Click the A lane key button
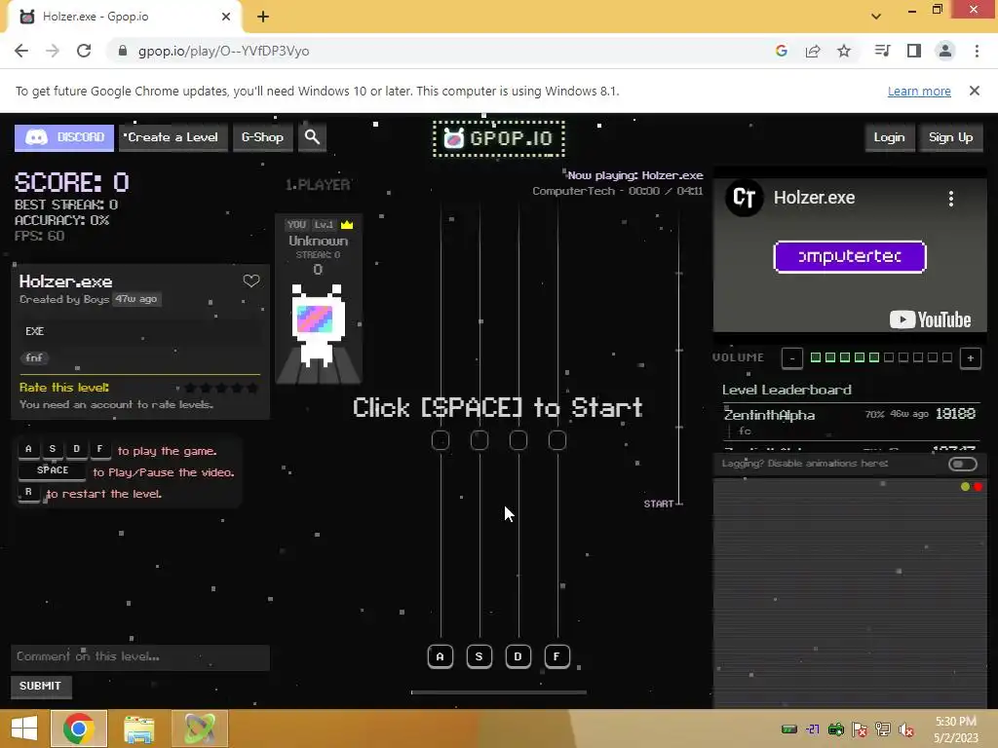998x748 pixels. (x=441, y=656)
